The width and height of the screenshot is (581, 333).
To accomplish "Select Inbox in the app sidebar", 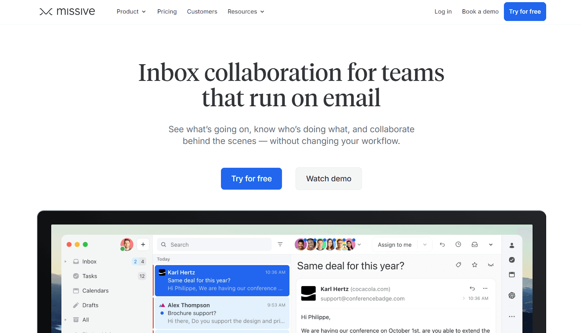I will 89,261.
